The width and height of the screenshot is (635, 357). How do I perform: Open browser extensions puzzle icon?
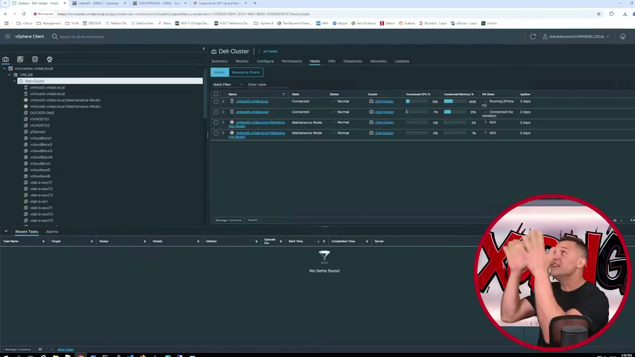pos(612,14)
